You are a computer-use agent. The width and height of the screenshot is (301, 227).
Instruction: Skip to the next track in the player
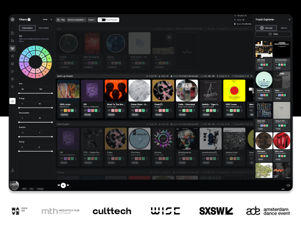click(68, 185)
